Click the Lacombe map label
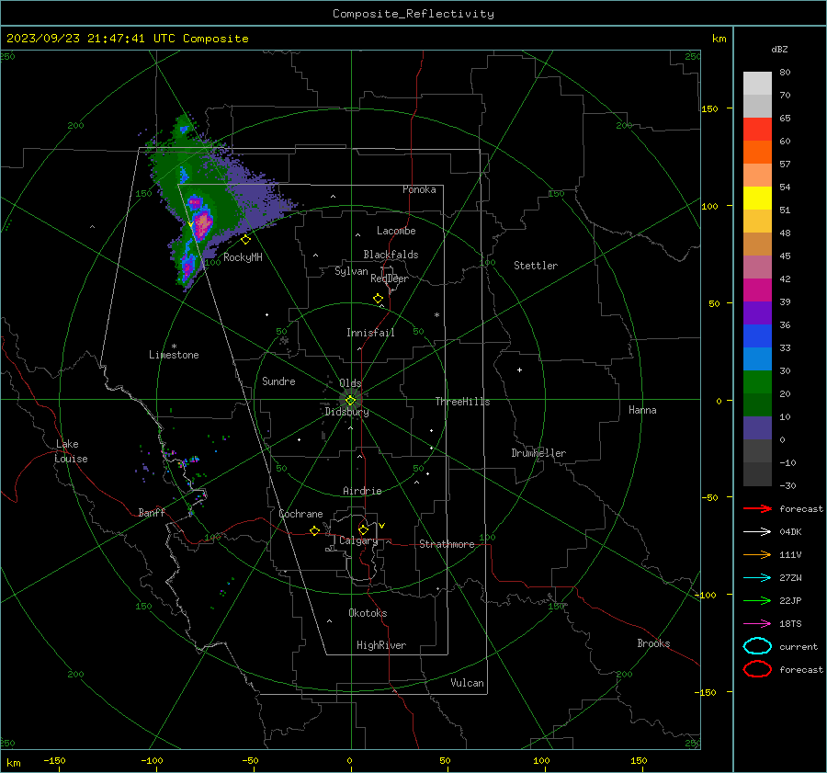This screenshot has width=827, height=773. (396, 231)
